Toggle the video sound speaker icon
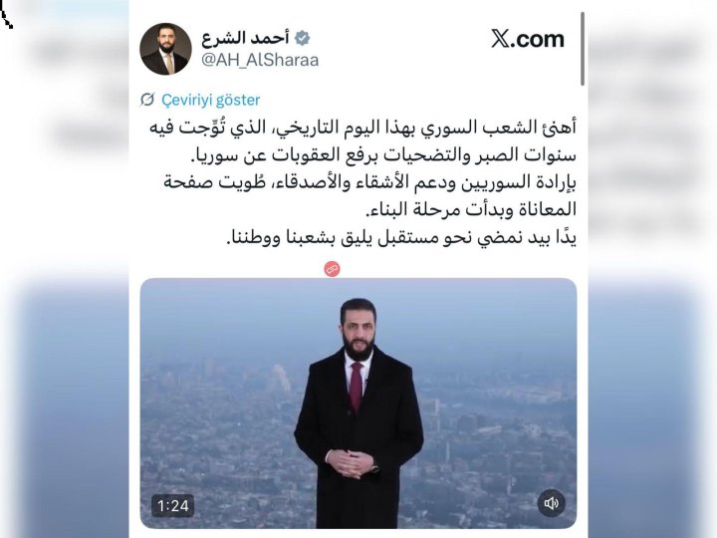This screenshot has height=538, width=717. [x=551, y=503]
